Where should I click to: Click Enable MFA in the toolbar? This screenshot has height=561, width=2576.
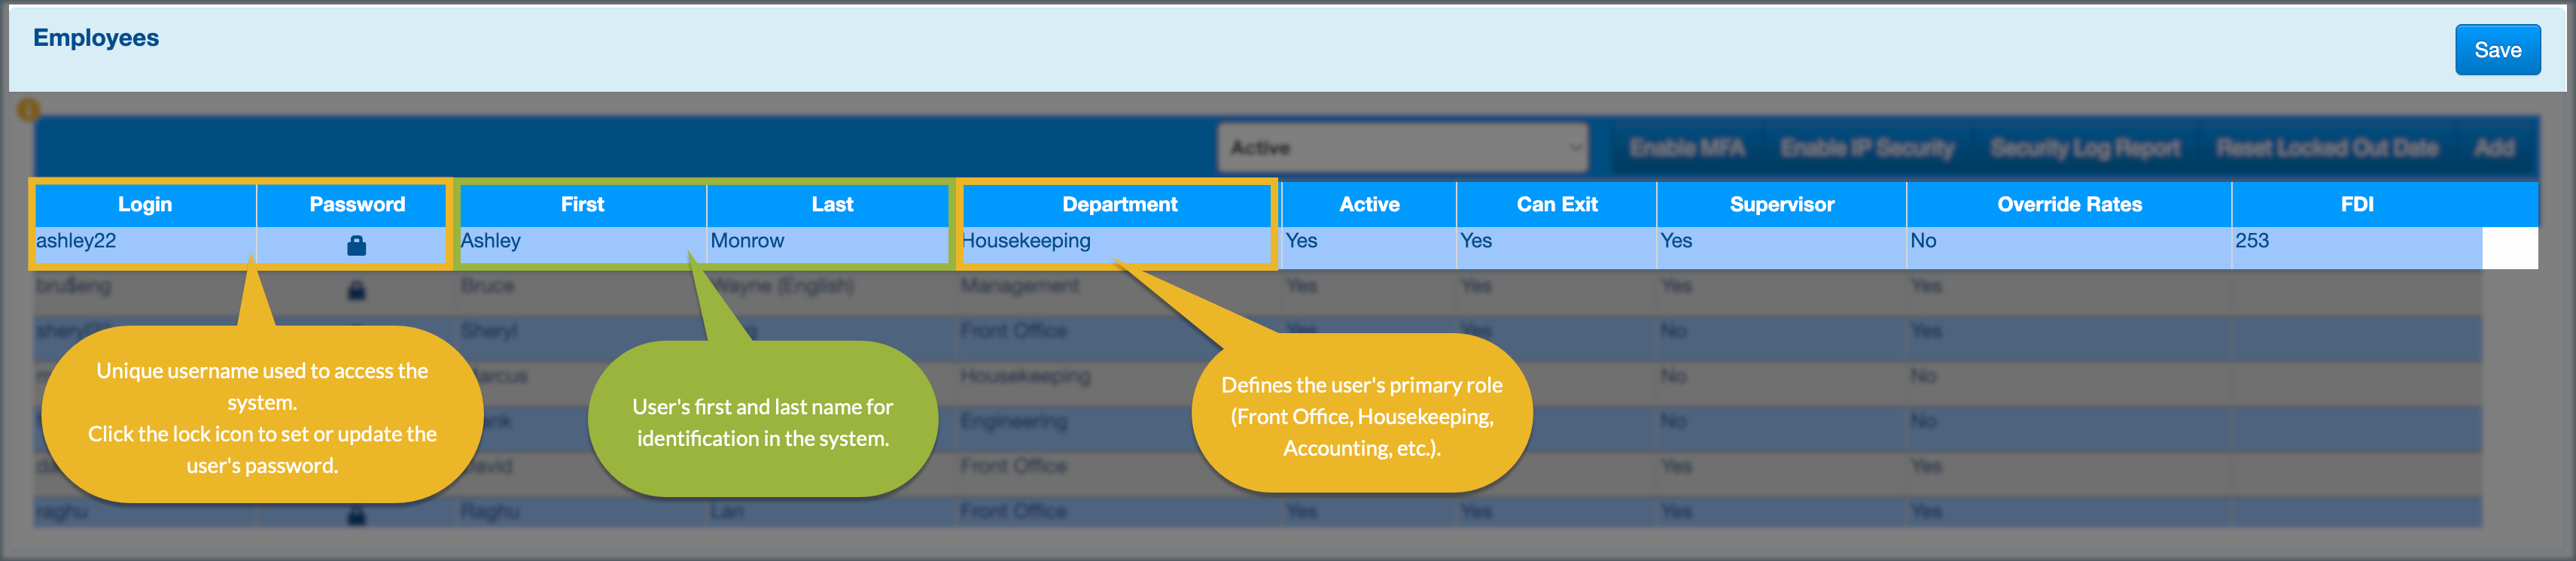1686,147
